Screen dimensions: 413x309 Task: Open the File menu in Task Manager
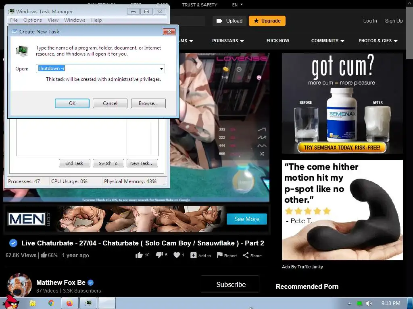pos(14,20)
